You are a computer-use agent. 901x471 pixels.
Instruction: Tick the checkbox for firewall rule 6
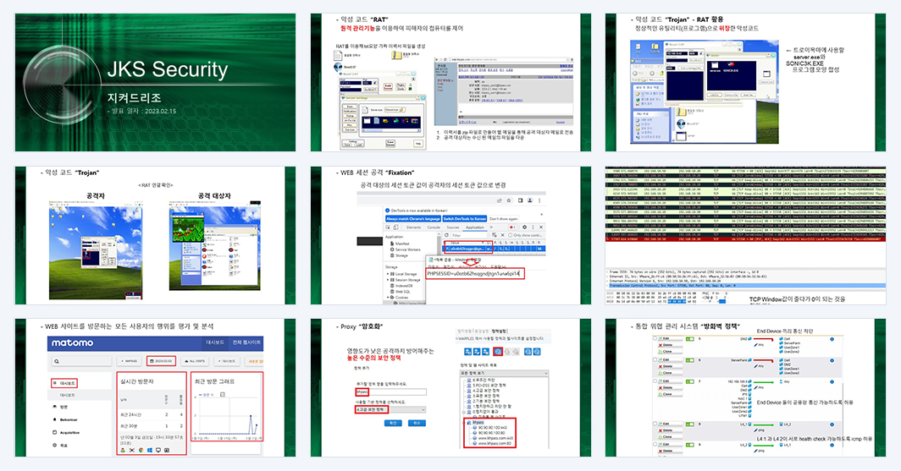655,359
